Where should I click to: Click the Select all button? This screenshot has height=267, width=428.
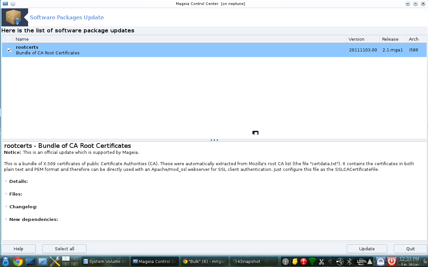tap(65, 249)
